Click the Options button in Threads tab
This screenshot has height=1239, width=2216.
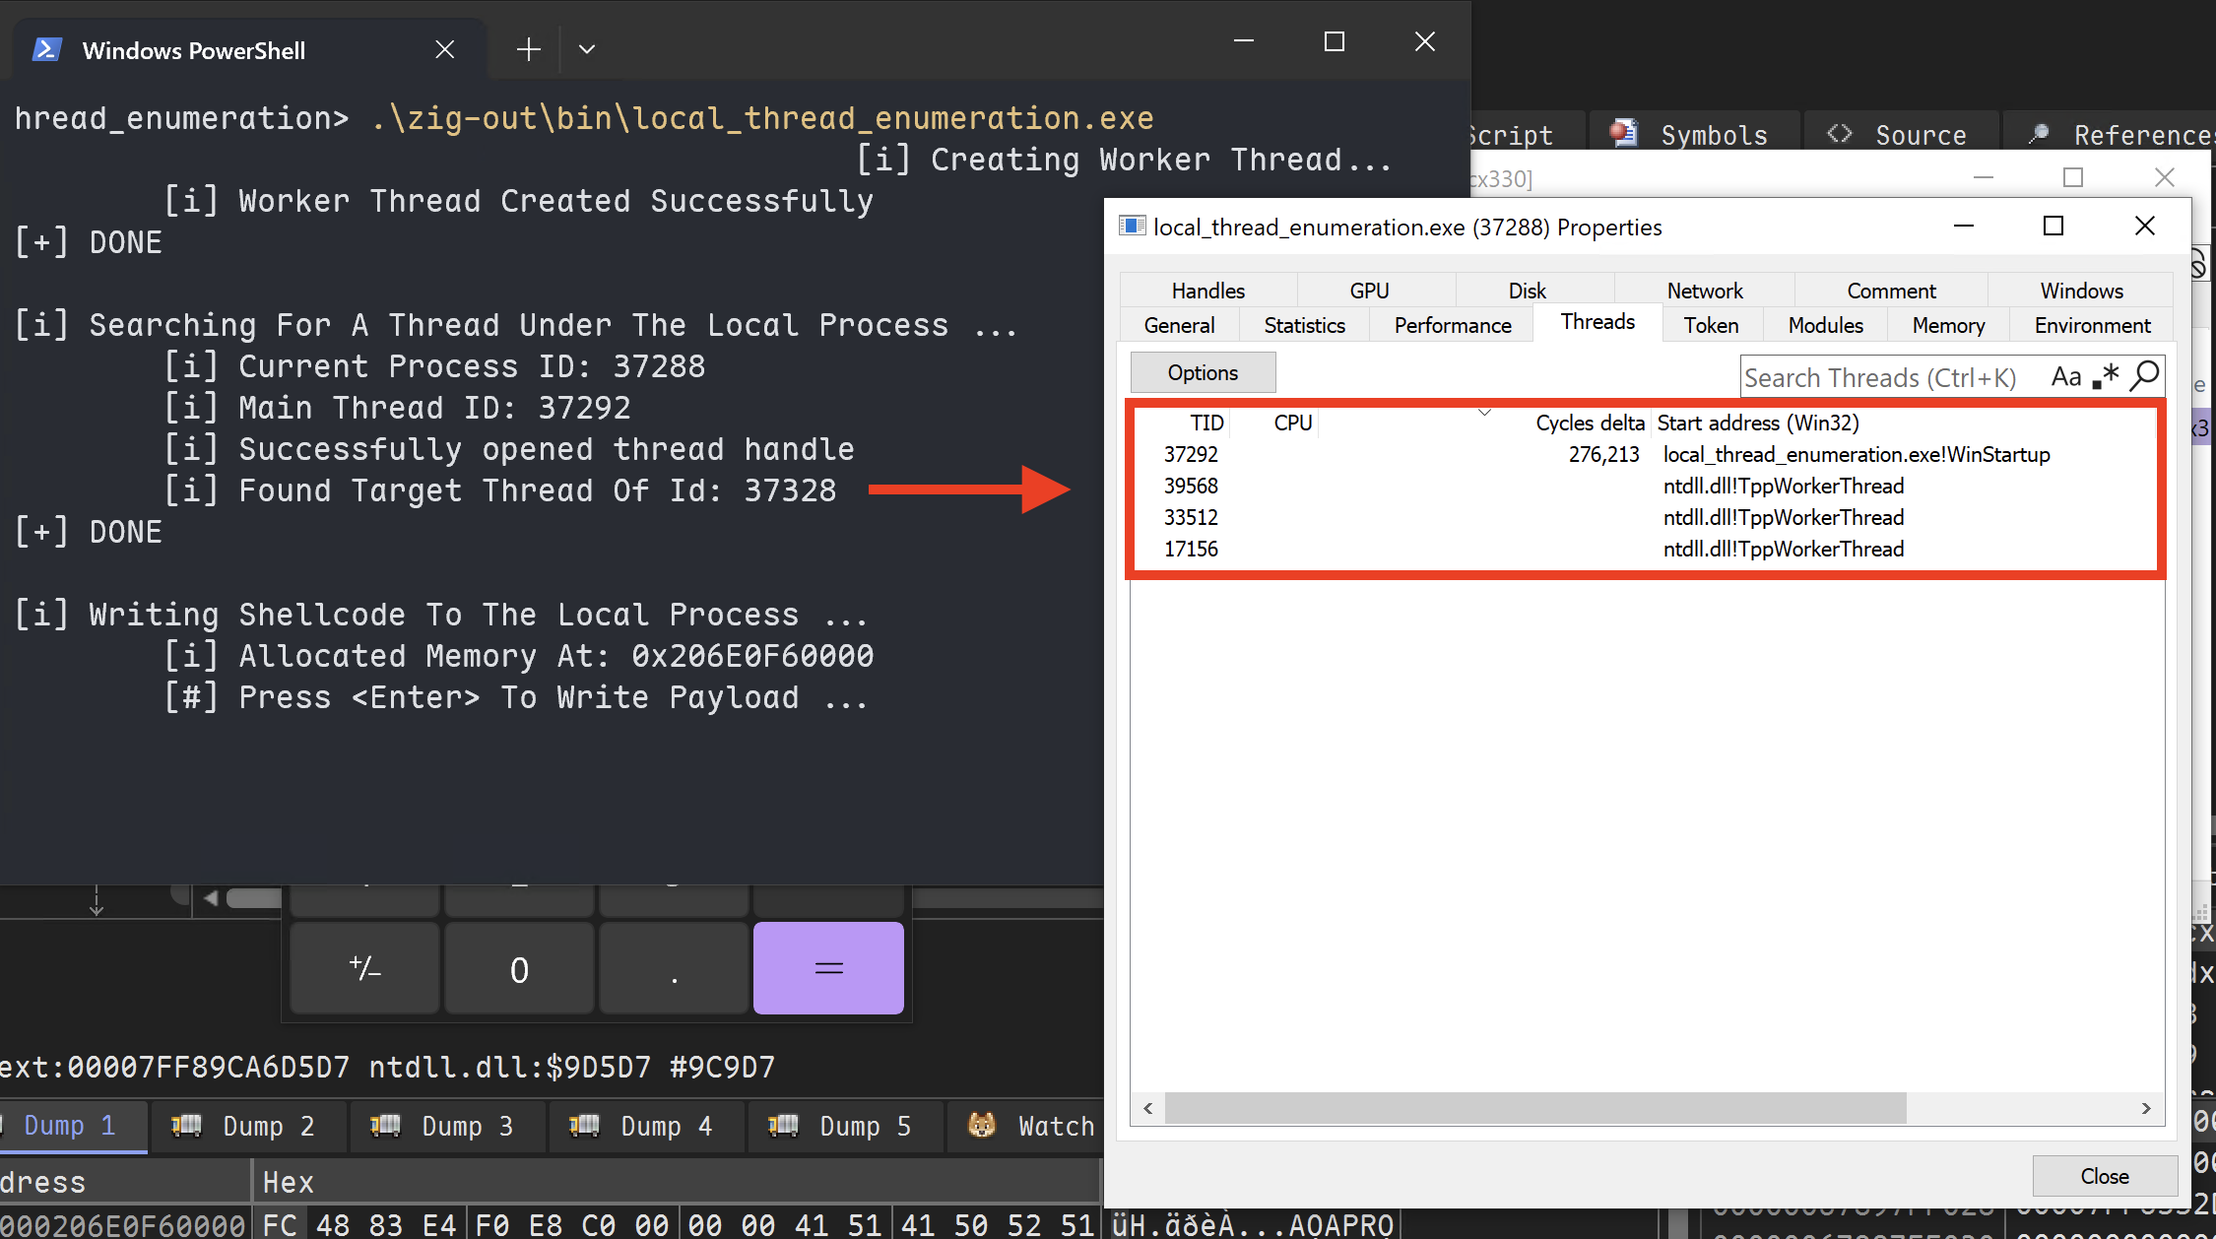[1203, 372]
